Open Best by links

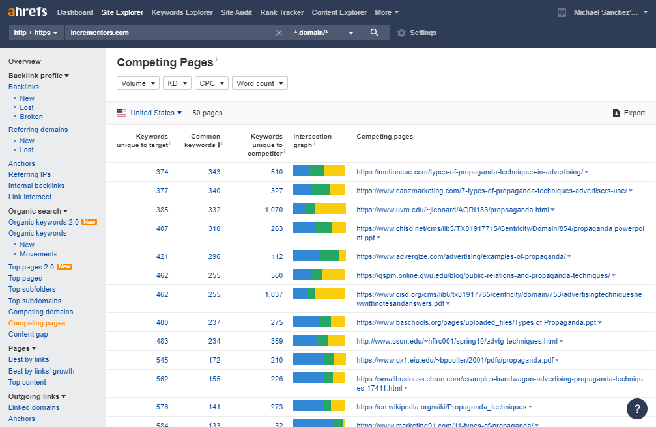pos(29,360)
